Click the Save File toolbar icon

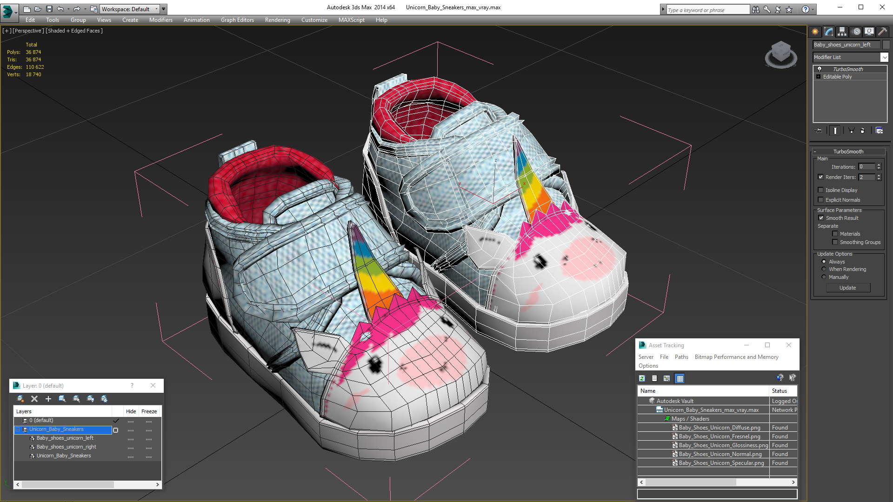(x=49, y=9)
